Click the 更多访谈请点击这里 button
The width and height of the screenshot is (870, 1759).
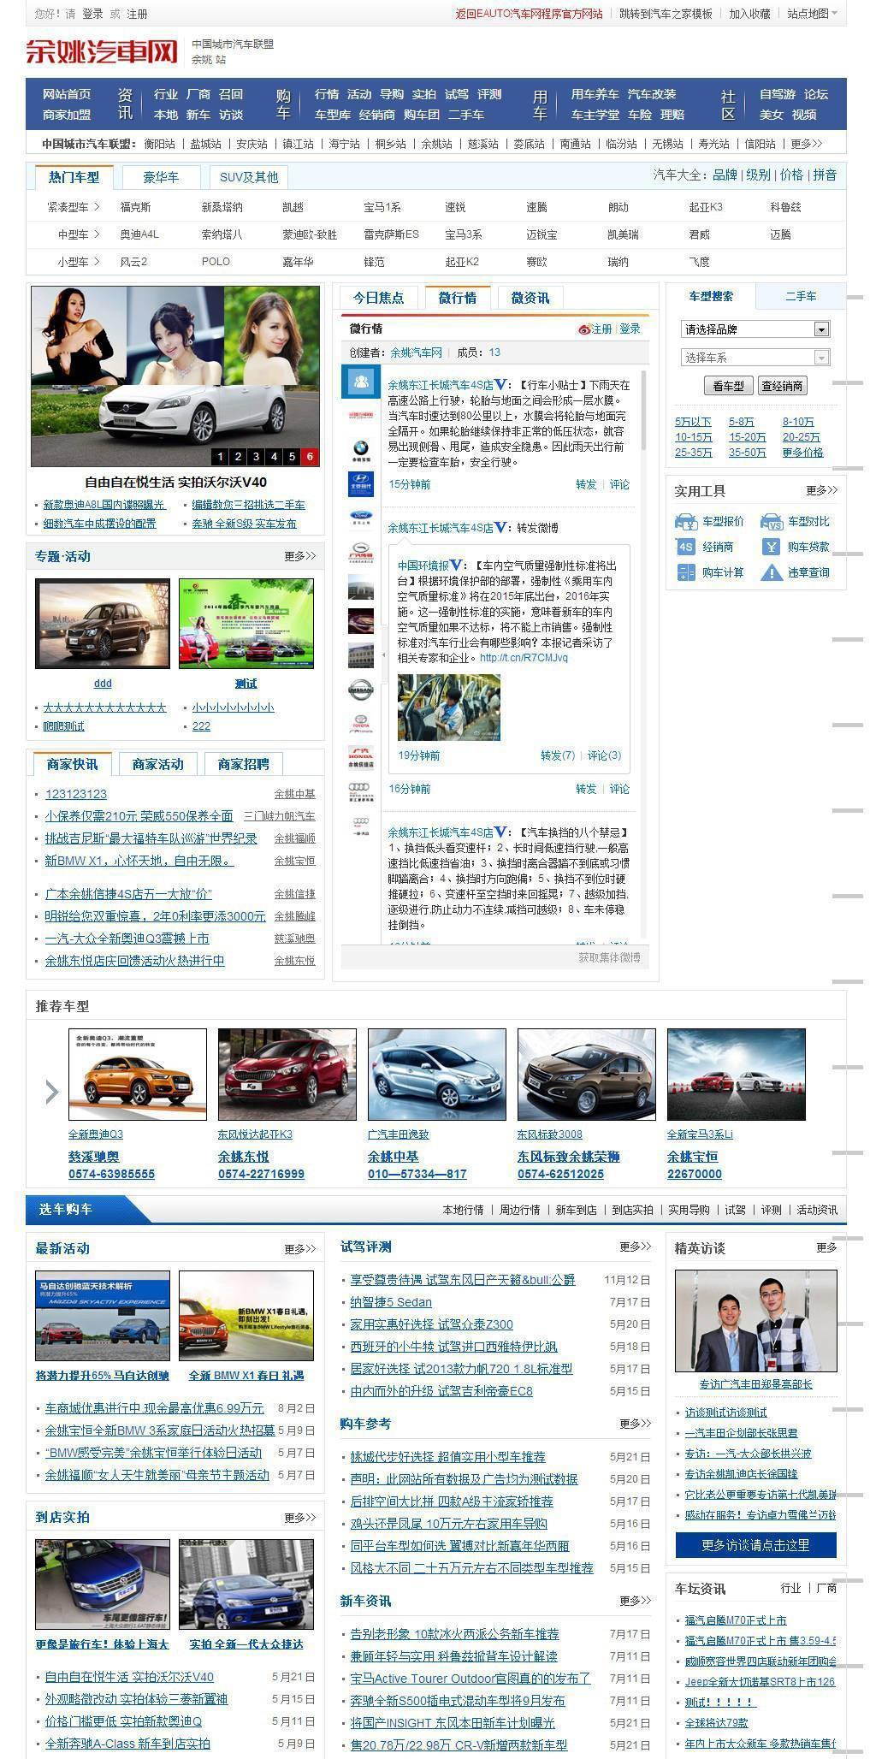[x=755, y=1545]
